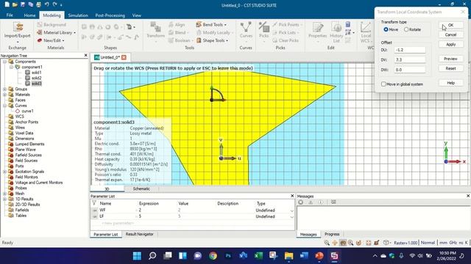
Task: Click the Save icon in quick access toolbar
Action: coord(23,4)
